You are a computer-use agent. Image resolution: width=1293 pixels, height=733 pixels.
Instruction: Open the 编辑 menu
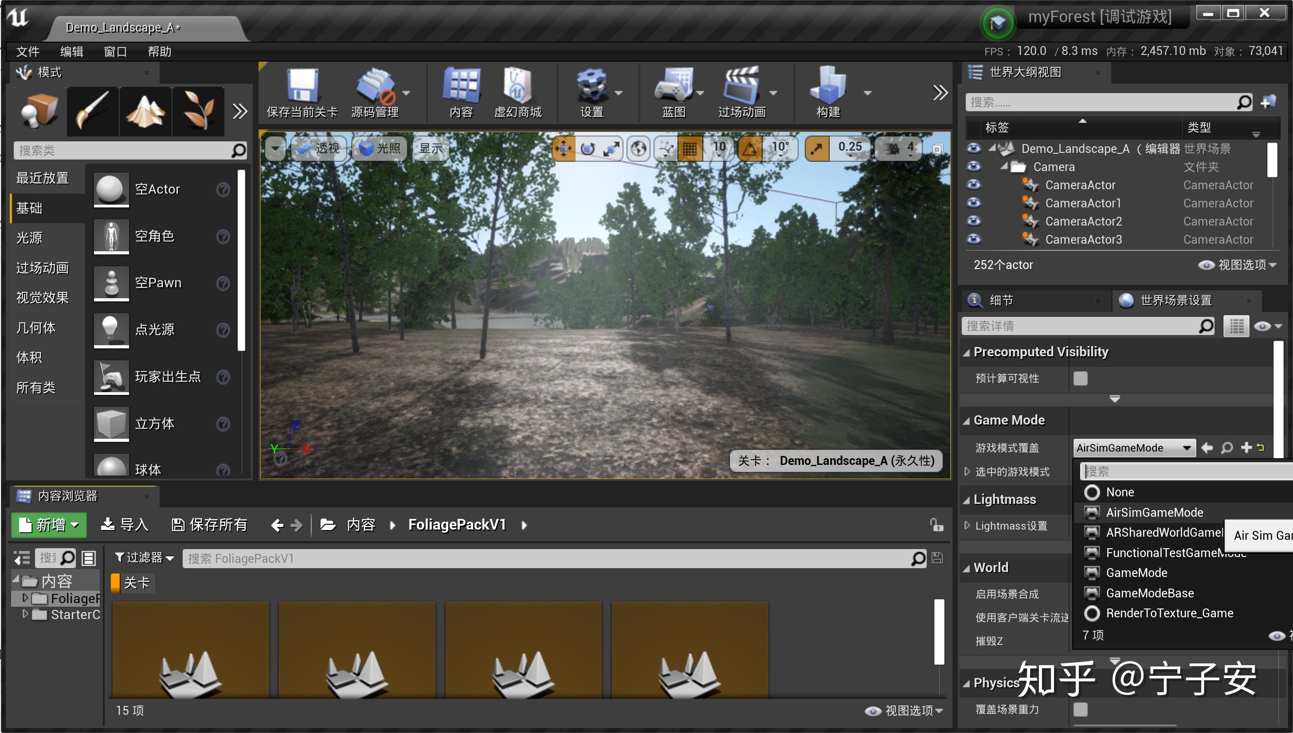point(71,51)
